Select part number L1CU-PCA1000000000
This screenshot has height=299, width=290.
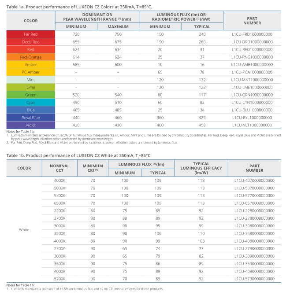[252, 72]
